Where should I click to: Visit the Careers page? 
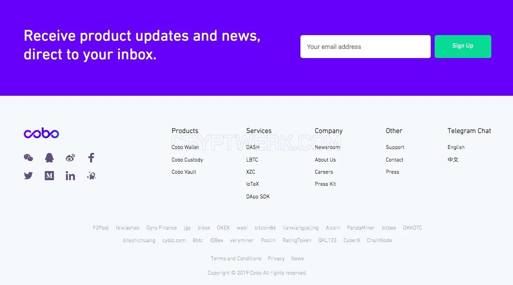[x=324, y=172]
